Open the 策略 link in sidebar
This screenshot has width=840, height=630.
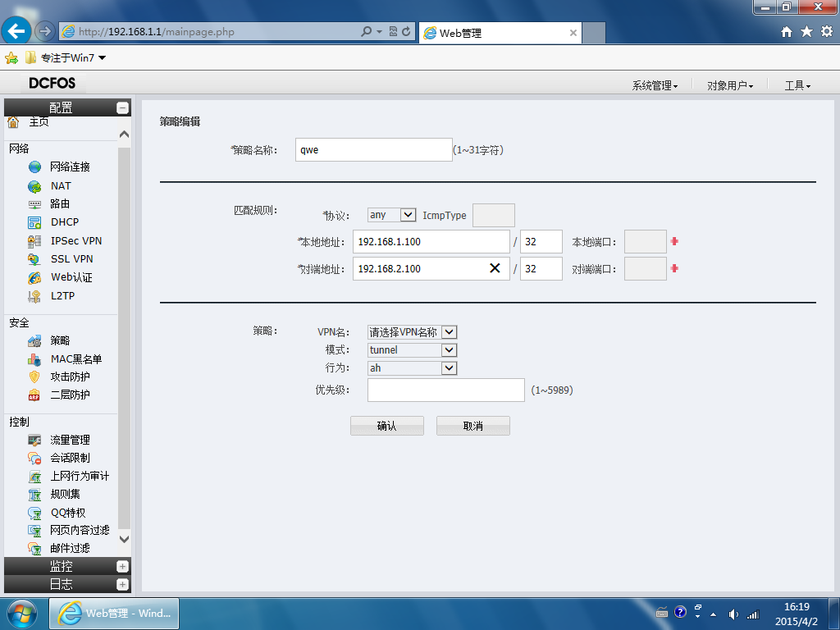60,341
